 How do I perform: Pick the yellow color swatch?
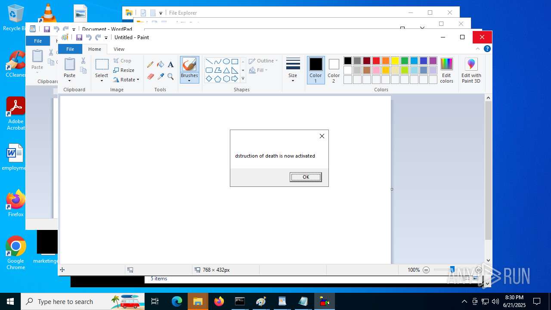(395, 61)
